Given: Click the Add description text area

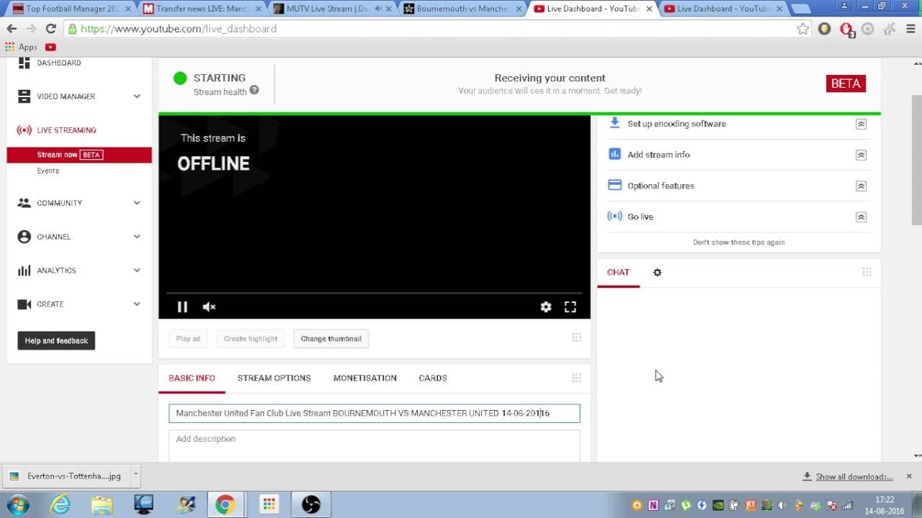Looking at the screenshot, I should pos(374,446).
